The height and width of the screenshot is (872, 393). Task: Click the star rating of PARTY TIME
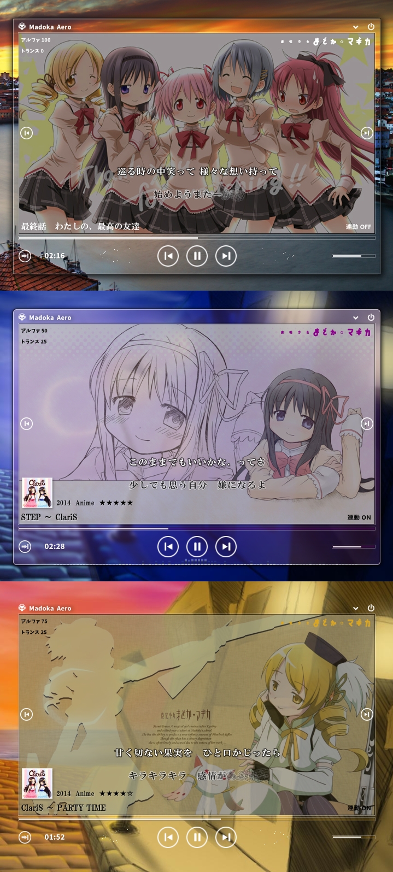coord(116,793)
